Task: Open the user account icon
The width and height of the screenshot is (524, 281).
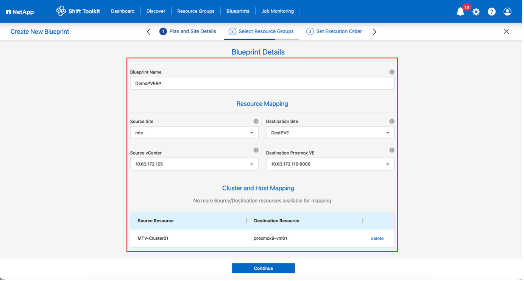Action: coord(507,12)
